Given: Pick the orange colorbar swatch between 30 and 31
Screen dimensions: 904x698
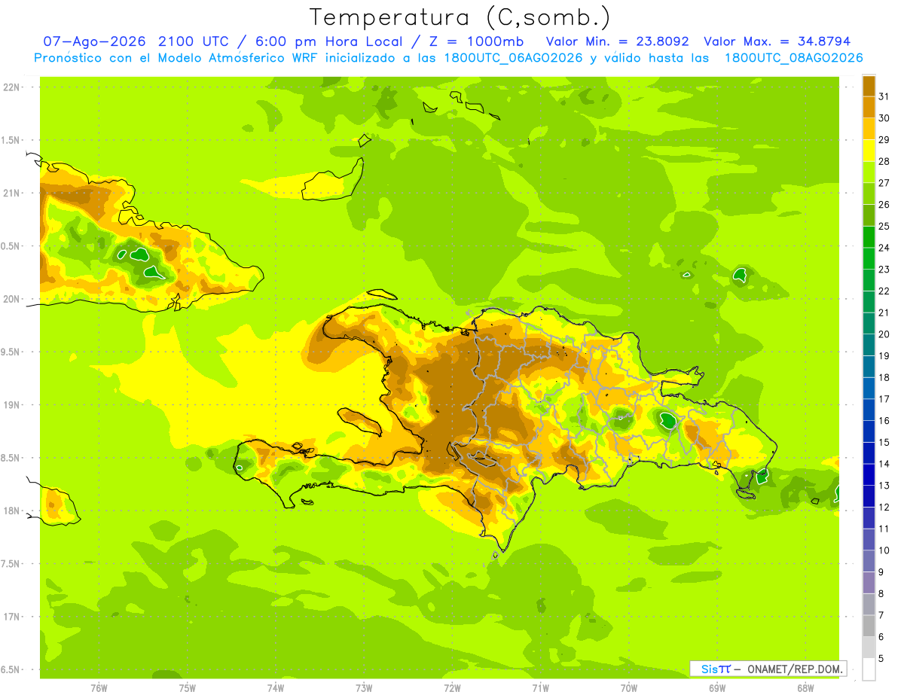Looking at the screenshot, I should coord(869,107).
